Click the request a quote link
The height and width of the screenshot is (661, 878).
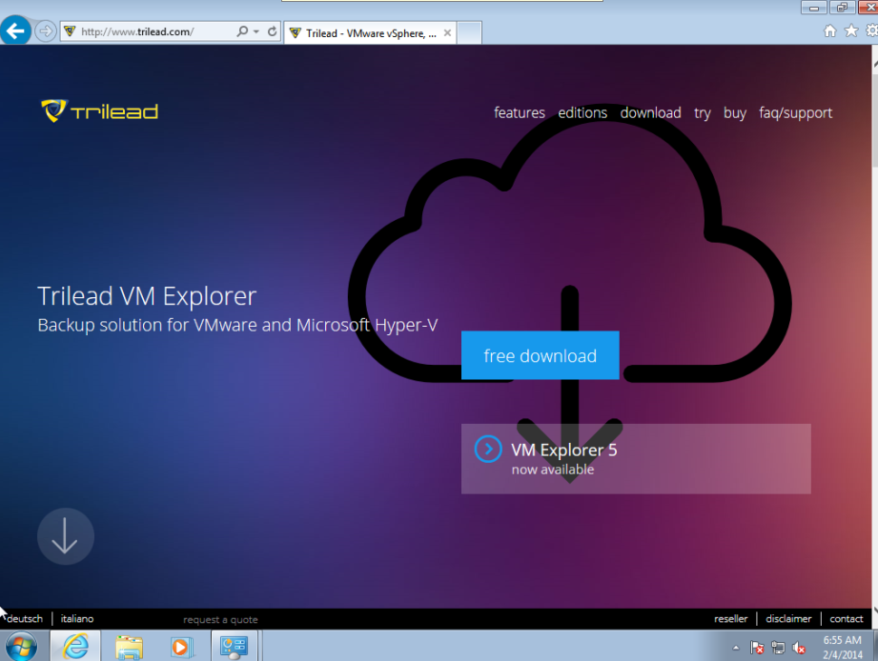pyautogui.click(x=220, y=620)
